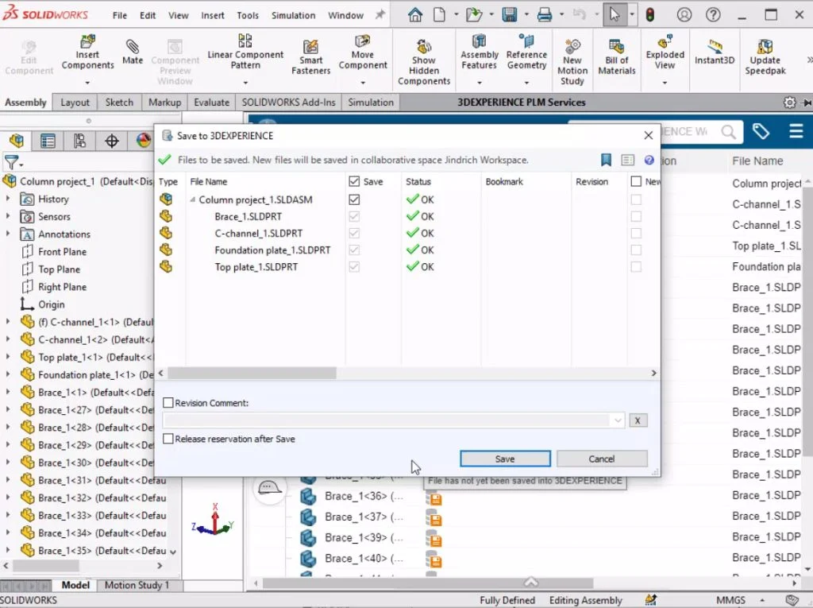This screenshot has width=813, height=608.
Task: Open the Simulation menu
Action: (293, 15)
